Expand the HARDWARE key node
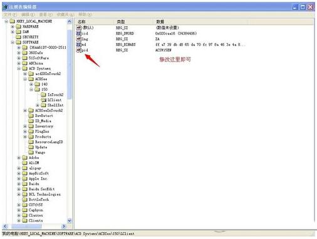 coord(13,26)
